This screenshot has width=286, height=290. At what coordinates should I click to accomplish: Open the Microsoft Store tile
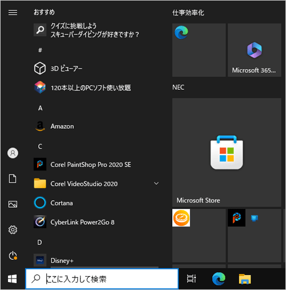(227, 152)
